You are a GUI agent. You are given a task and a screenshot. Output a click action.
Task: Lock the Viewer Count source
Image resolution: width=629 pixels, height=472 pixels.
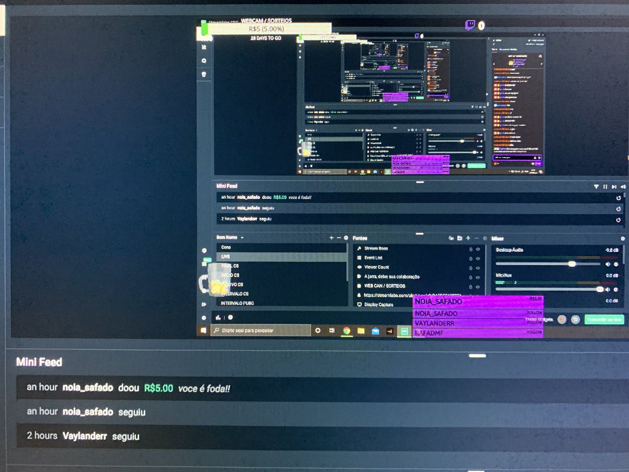coord(471,267)
